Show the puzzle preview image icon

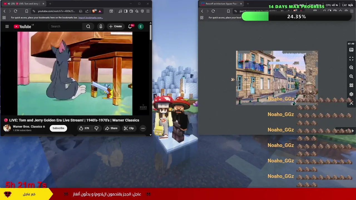351,50
